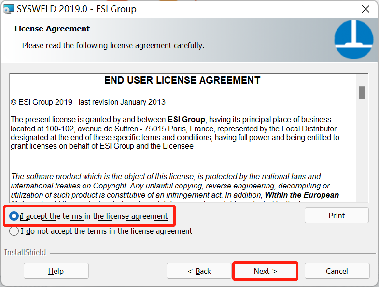
Task: Choose "I do not accept the terms" option
Action: point(14,231)
